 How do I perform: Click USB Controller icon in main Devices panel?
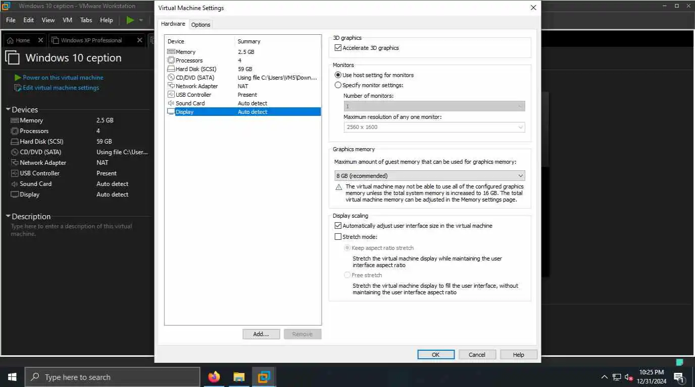[15, 173]
